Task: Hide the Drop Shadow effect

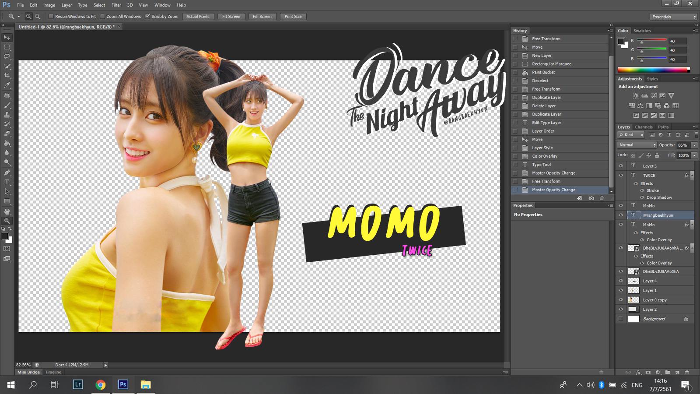Action: tap(642, 197)
